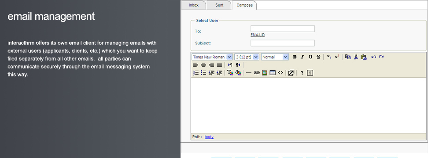Click the Cut scissors icon
The height and width of the screenshot is (158, 428).
point(356,57)
